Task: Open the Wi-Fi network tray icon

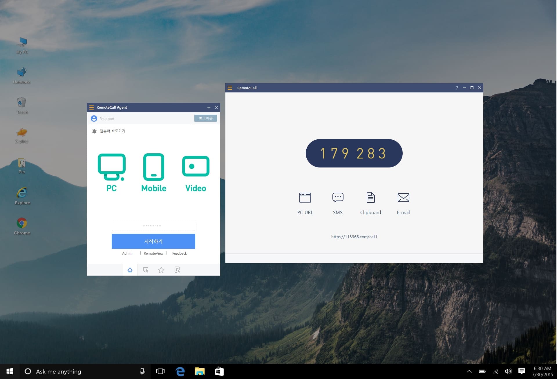Action: pos(496,371)
